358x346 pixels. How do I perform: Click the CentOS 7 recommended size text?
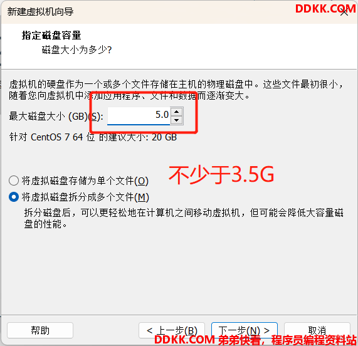point(93,137)
